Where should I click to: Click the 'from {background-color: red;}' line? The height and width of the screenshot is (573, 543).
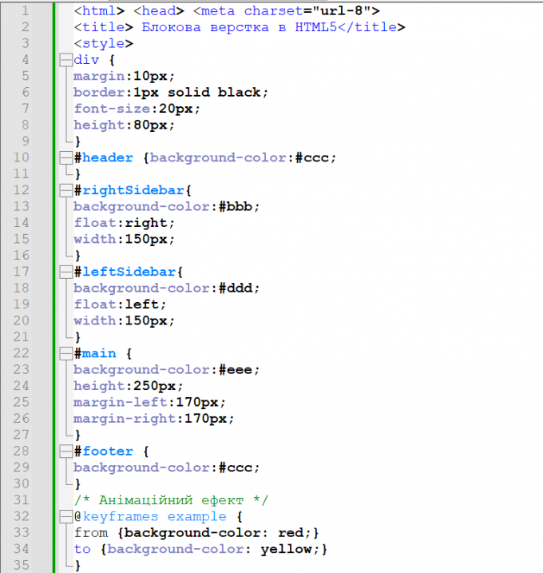click(196, 533)
